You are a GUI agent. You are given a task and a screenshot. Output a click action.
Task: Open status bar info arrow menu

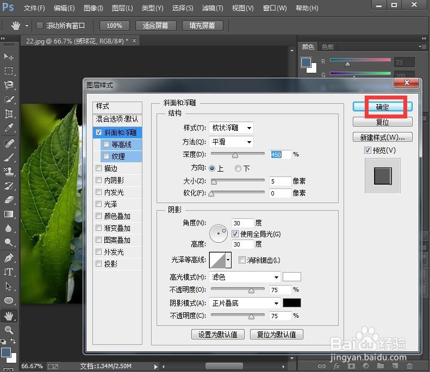coord(155,367)
